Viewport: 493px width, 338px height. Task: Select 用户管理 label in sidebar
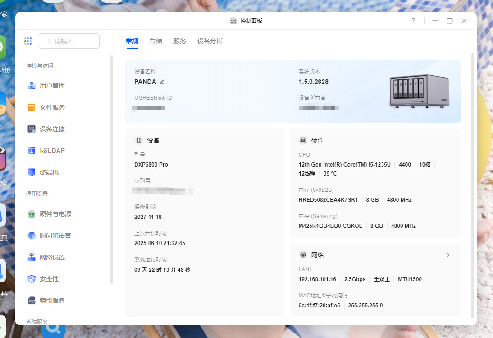tap(52, 86)
